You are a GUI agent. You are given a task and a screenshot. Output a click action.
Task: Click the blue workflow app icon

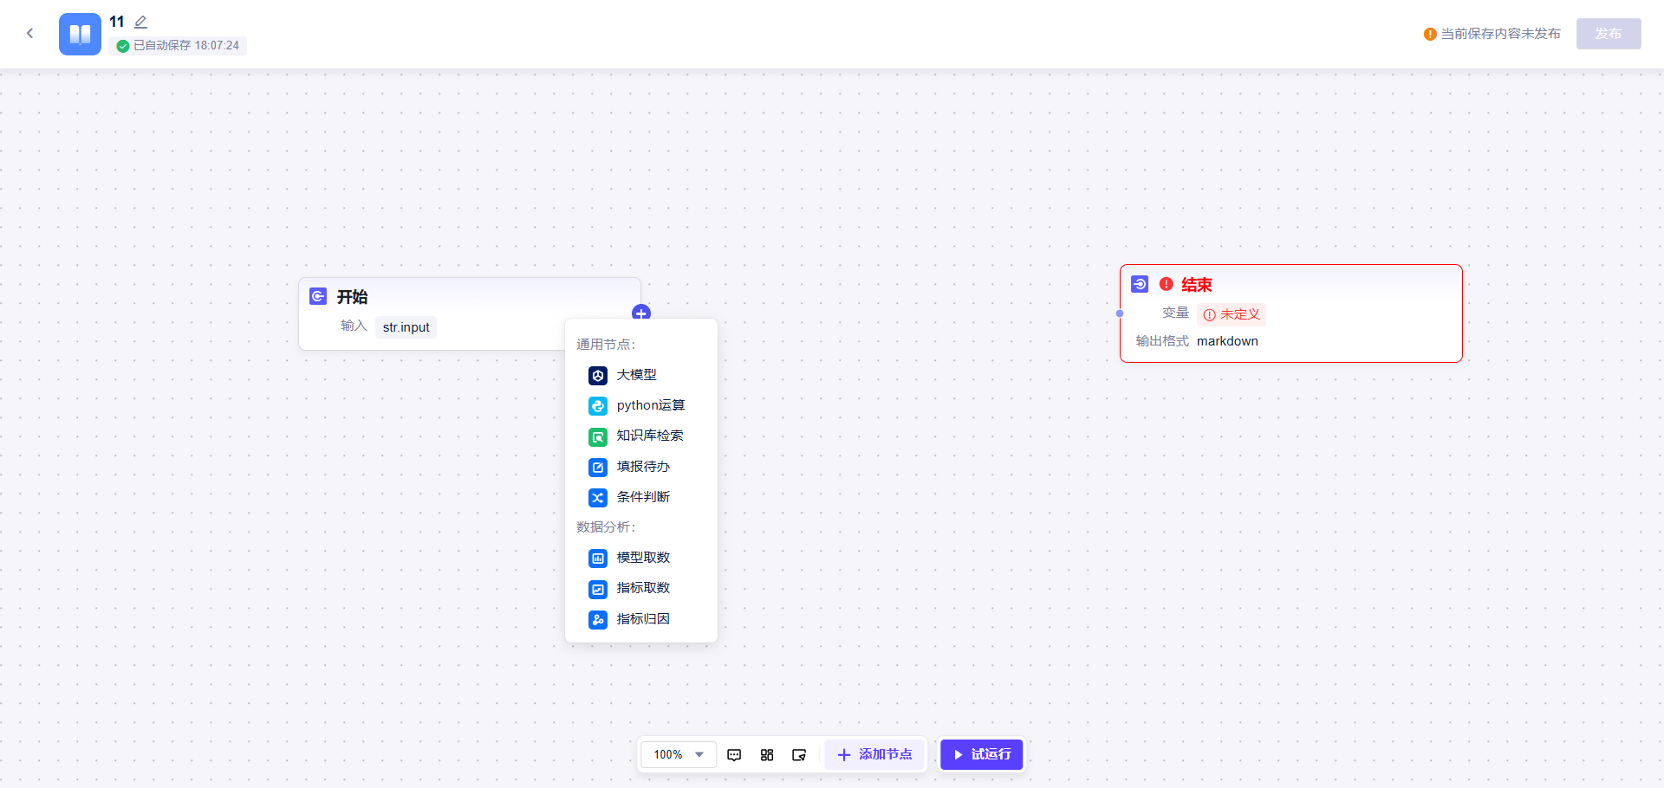[x=80, y=34]
